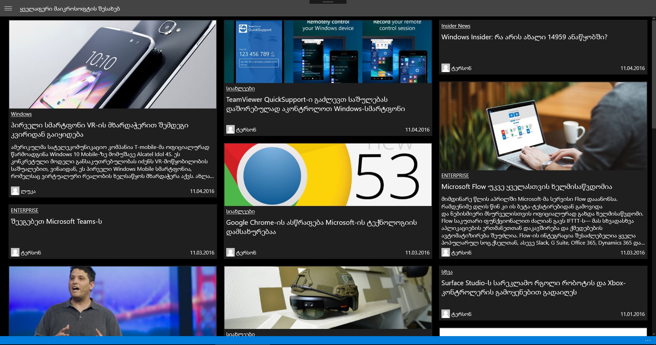Click date 11.03.2016 in the Microsoft Flow card
Screen dimensions: 656x345
click(633, 253)
